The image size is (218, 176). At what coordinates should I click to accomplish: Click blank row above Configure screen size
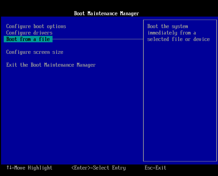point(51,46)
